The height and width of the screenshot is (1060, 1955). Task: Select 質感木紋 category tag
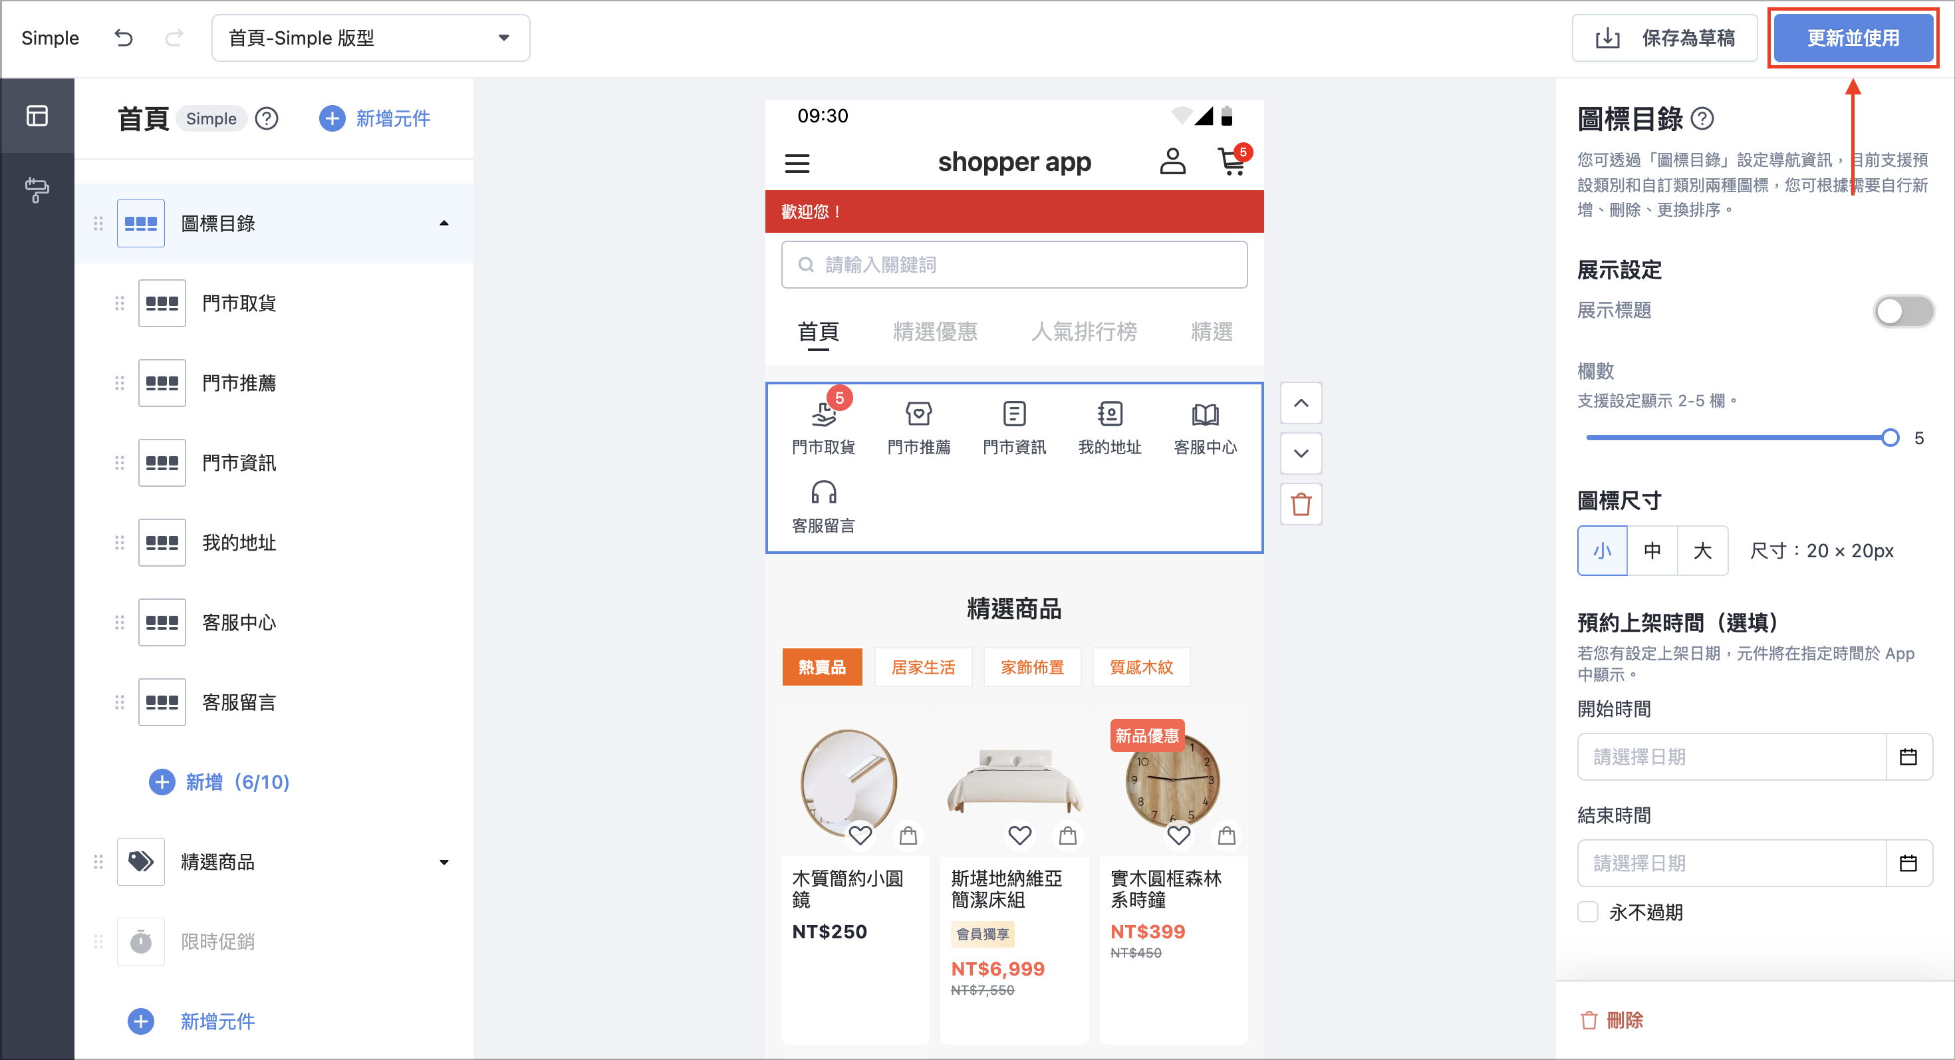[1142, 667]
